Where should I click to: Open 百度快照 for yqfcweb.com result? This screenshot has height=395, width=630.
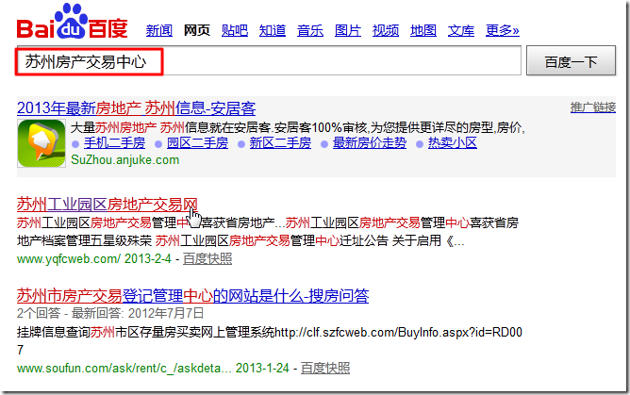[207, 259]
